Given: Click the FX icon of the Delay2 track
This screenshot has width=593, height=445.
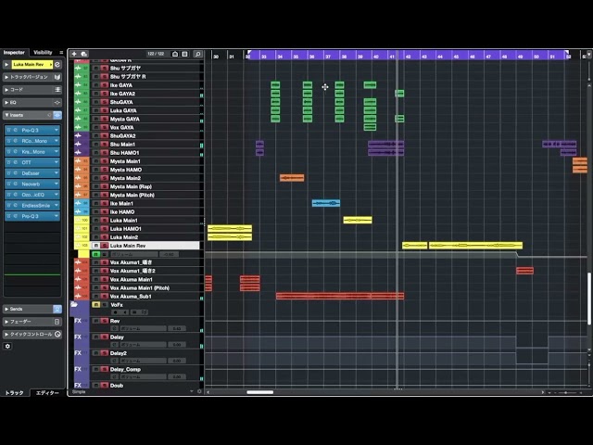Looking at the screenshot, I should [78, 353].
